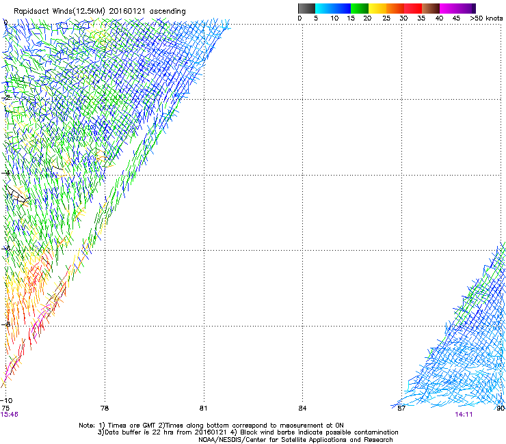Click the latitude label -10 on axis
This screenshot has height=444, width=506.
[x=6, y=400]
